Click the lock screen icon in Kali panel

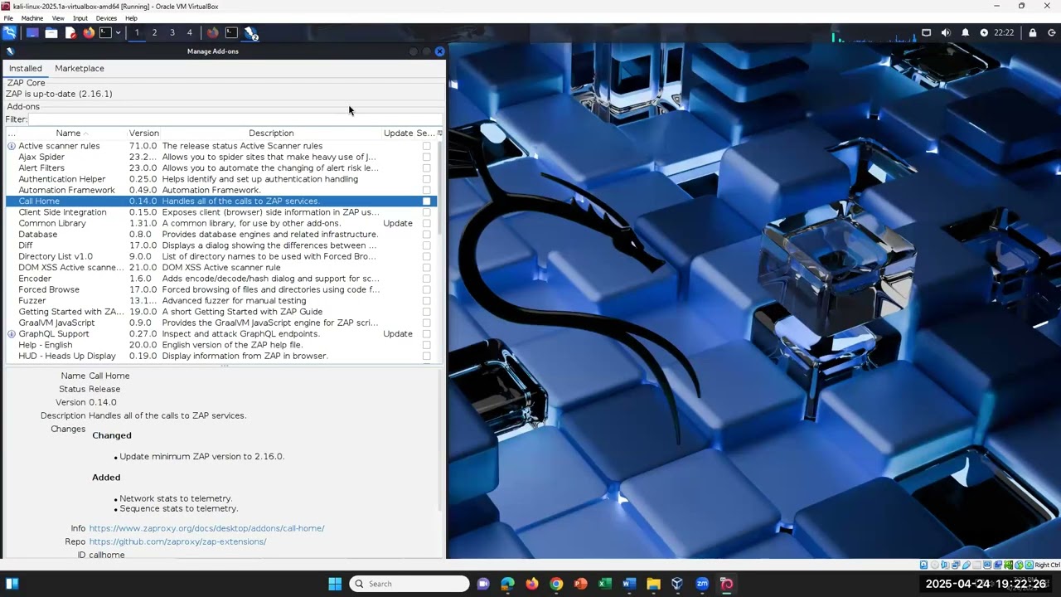(1032, 32)
